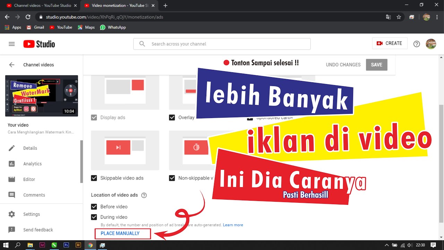Click the PLACE MANUALLY button
The height and width of the screenshot is (250, 444).
120,233
